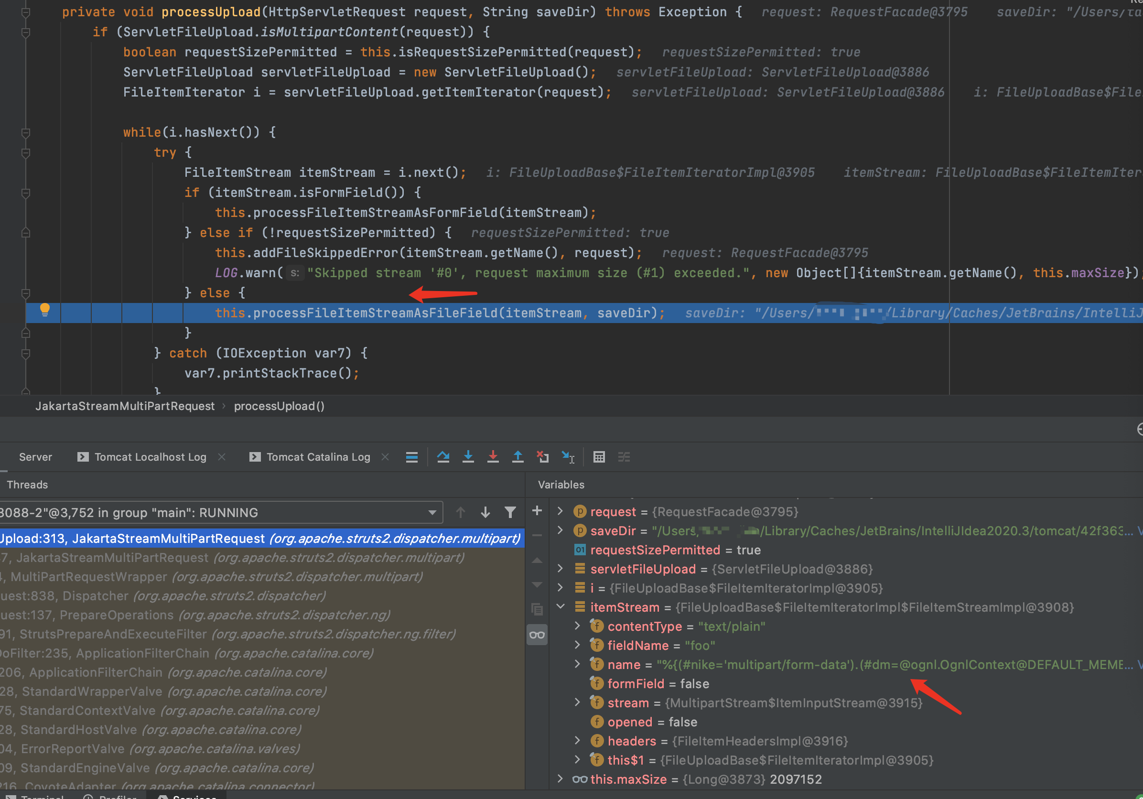Expand the this.maxSize watch node
This screenshot has width=1143, height=799.
tap(560, 778)
